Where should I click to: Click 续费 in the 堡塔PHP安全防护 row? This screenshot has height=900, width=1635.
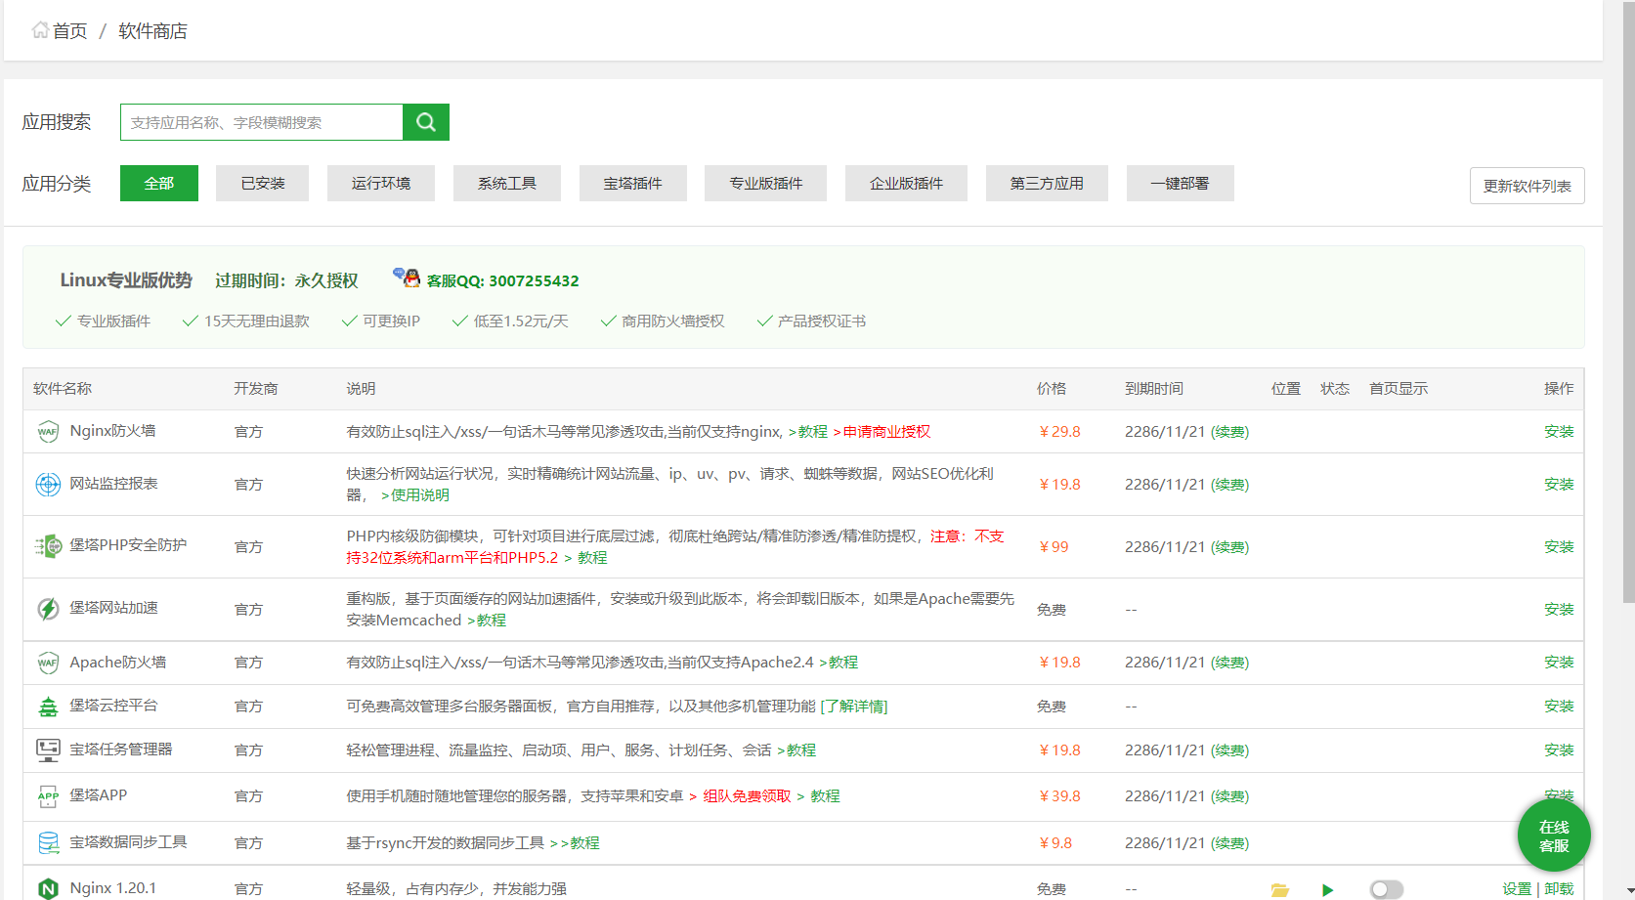tap(1229, 546)
